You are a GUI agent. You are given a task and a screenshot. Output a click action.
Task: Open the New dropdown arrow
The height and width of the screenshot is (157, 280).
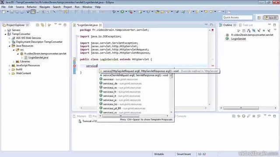7,12
